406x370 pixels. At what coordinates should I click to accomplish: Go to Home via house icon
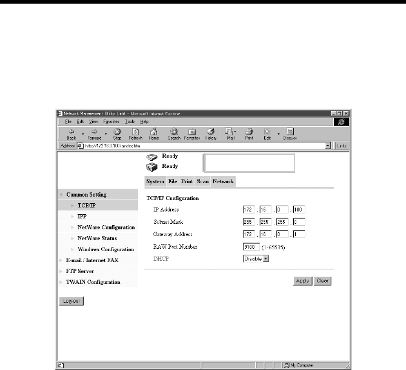pyautogui.click(x=153, y=132)
